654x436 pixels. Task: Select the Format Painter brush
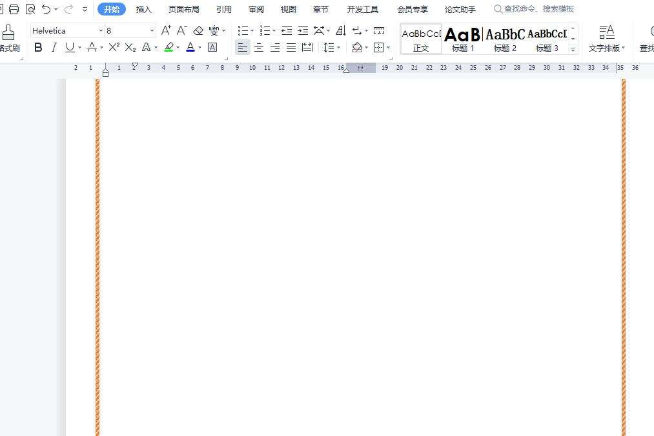pos(8,32)
